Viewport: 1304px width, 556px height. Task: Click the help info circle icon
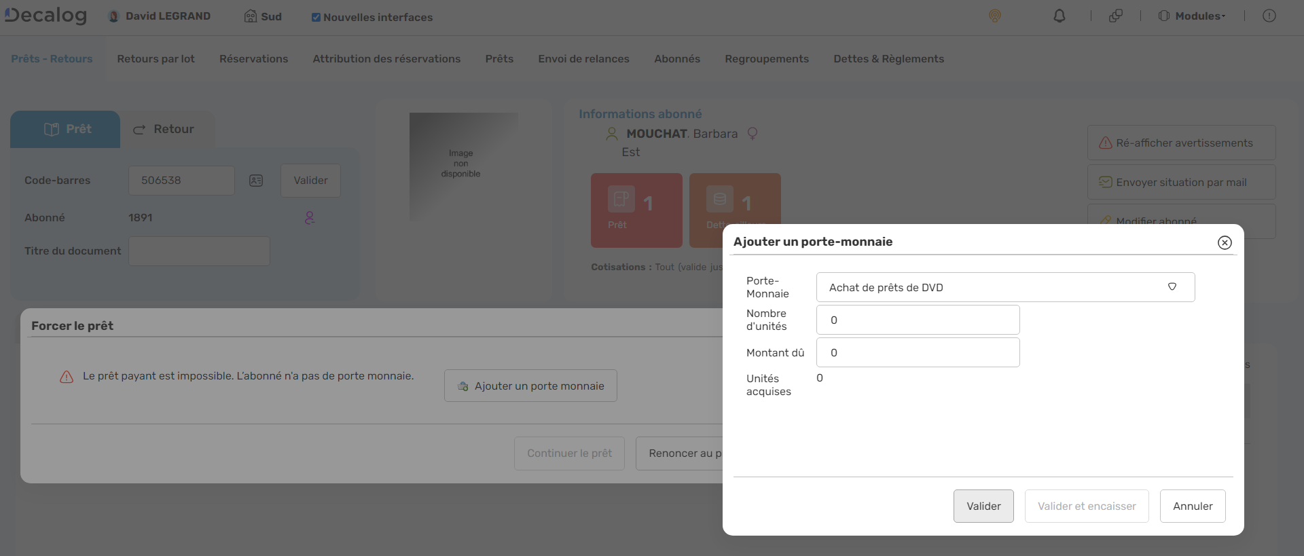1269,16
